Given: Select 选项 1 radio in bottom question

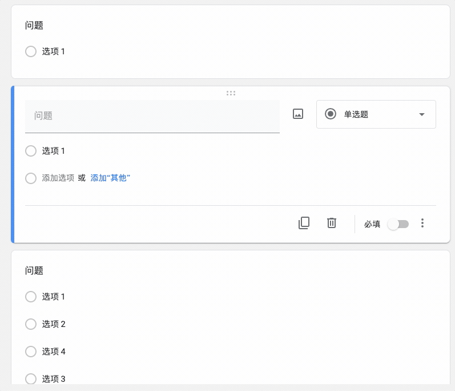Looking at the screenshot, I should (31, 297).
